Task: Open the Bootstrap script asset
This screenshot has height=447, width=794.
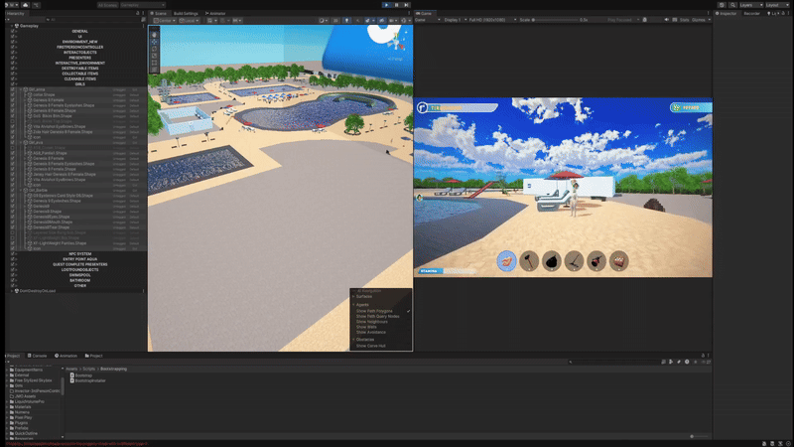Action: coord(81,375)
